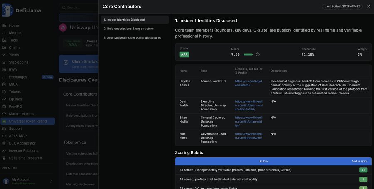Screen dimensions: 374x189
Task: Select Anonymized insider wallet disclosures
Action: point(135,38)
